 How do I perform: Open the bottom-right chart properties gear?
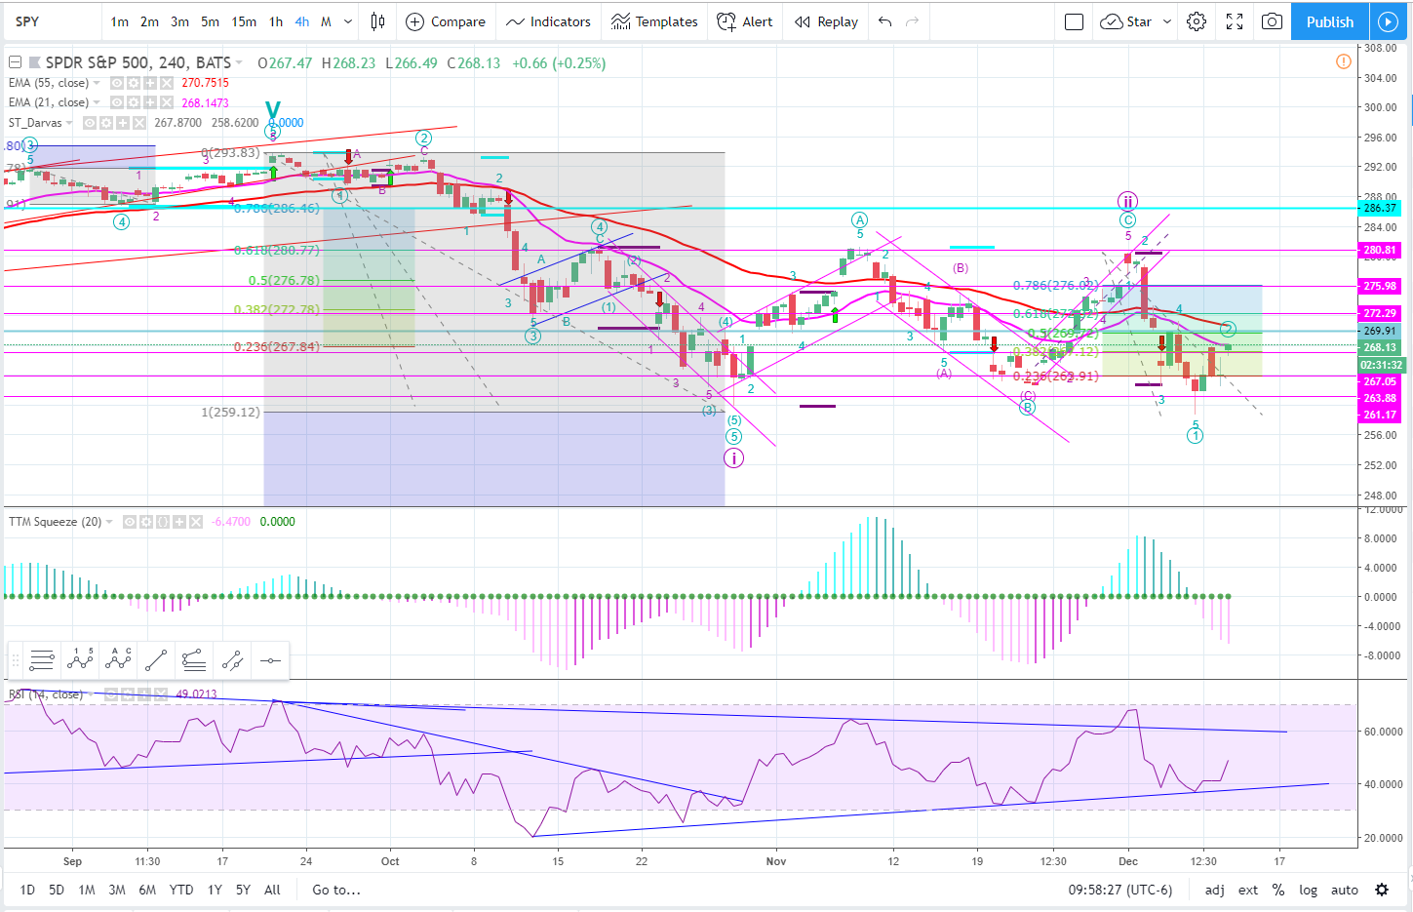coord(1382,890)
